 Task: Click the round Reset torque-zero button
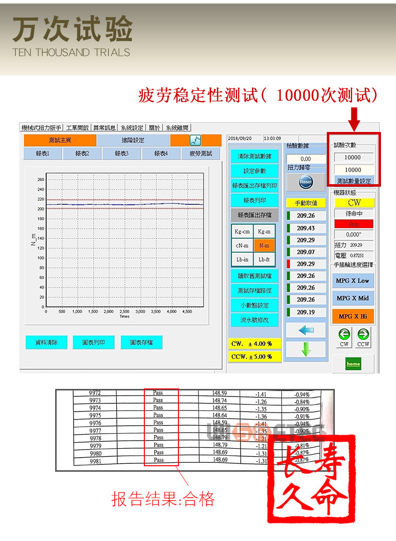(306, 182)
